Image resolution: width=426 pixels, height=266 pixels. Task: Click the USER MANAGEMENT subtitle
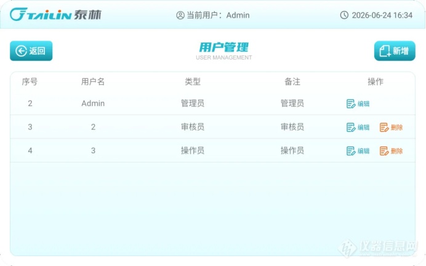(224, 58)
